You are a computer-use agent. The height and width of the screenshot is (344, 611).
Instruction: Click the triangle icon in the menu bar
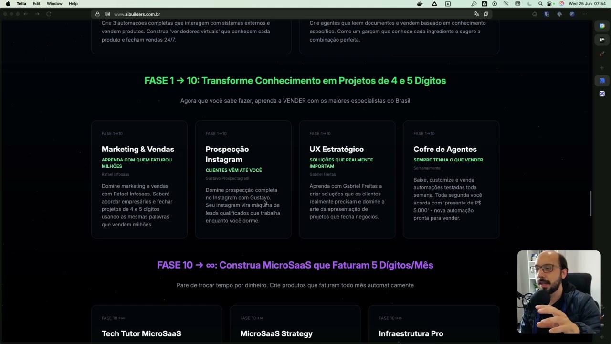(x=434, y=4)
